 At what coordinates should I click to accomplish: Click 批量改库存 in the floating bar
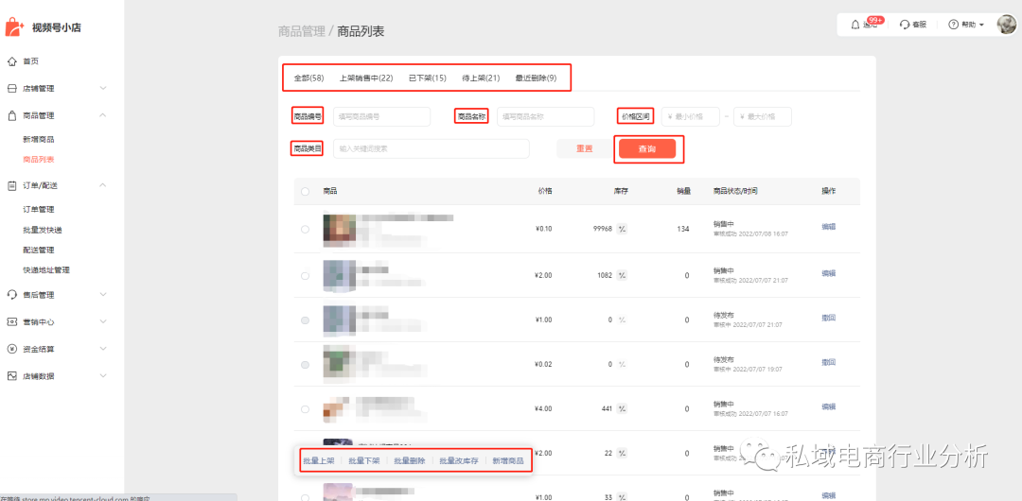pyautogui.click(x=459, y=460)
